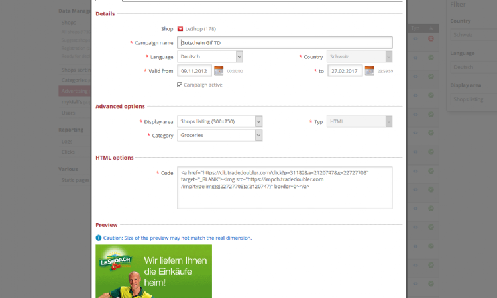The height and width of the screenshot is (298, 497).
Task: Click the LeShop banner preview image
Action: click(154, 271)
